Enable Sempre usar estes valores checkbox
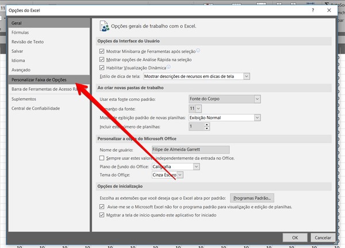345x248 pixels. coord(102,158)
